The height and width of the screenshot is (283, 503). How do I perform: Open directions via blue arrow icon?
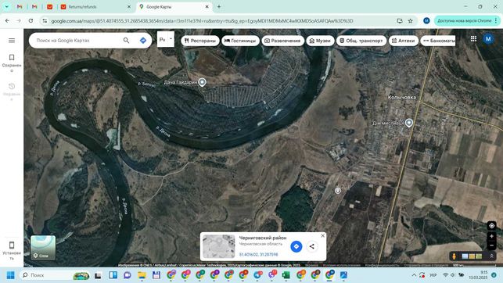click(143, 41)
